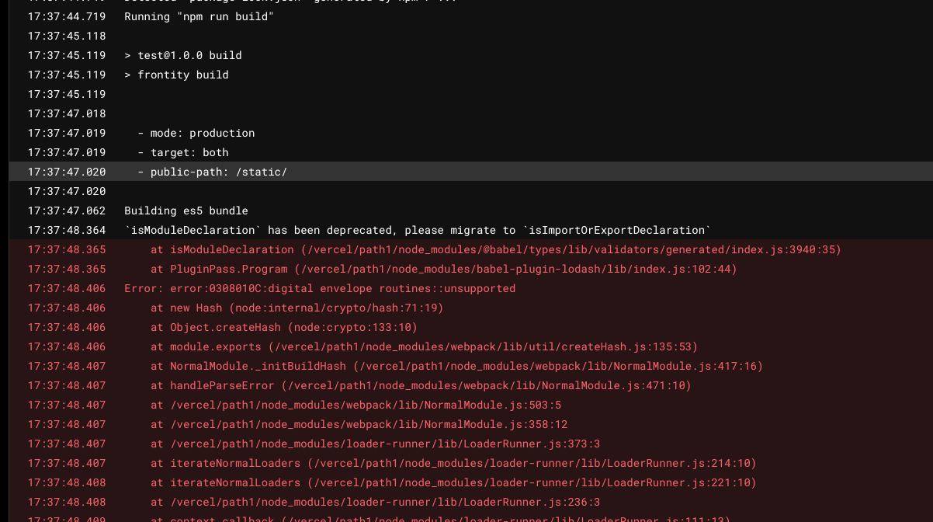Image resolution: width=933 pixels, height=522 pixels.
Task: Click the '- mode: production' log line
Action: click(196, 133)
